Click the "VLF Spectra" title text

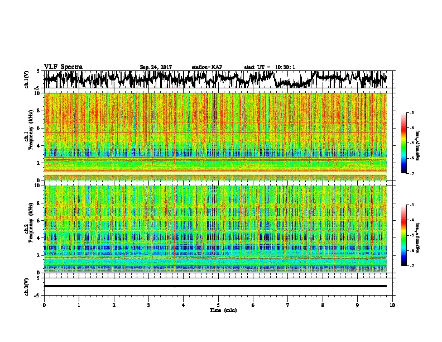coord(63,67)
